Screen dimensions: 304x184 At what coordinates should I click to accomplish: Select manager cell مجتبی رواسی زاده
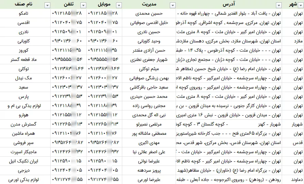coord(149,106)
